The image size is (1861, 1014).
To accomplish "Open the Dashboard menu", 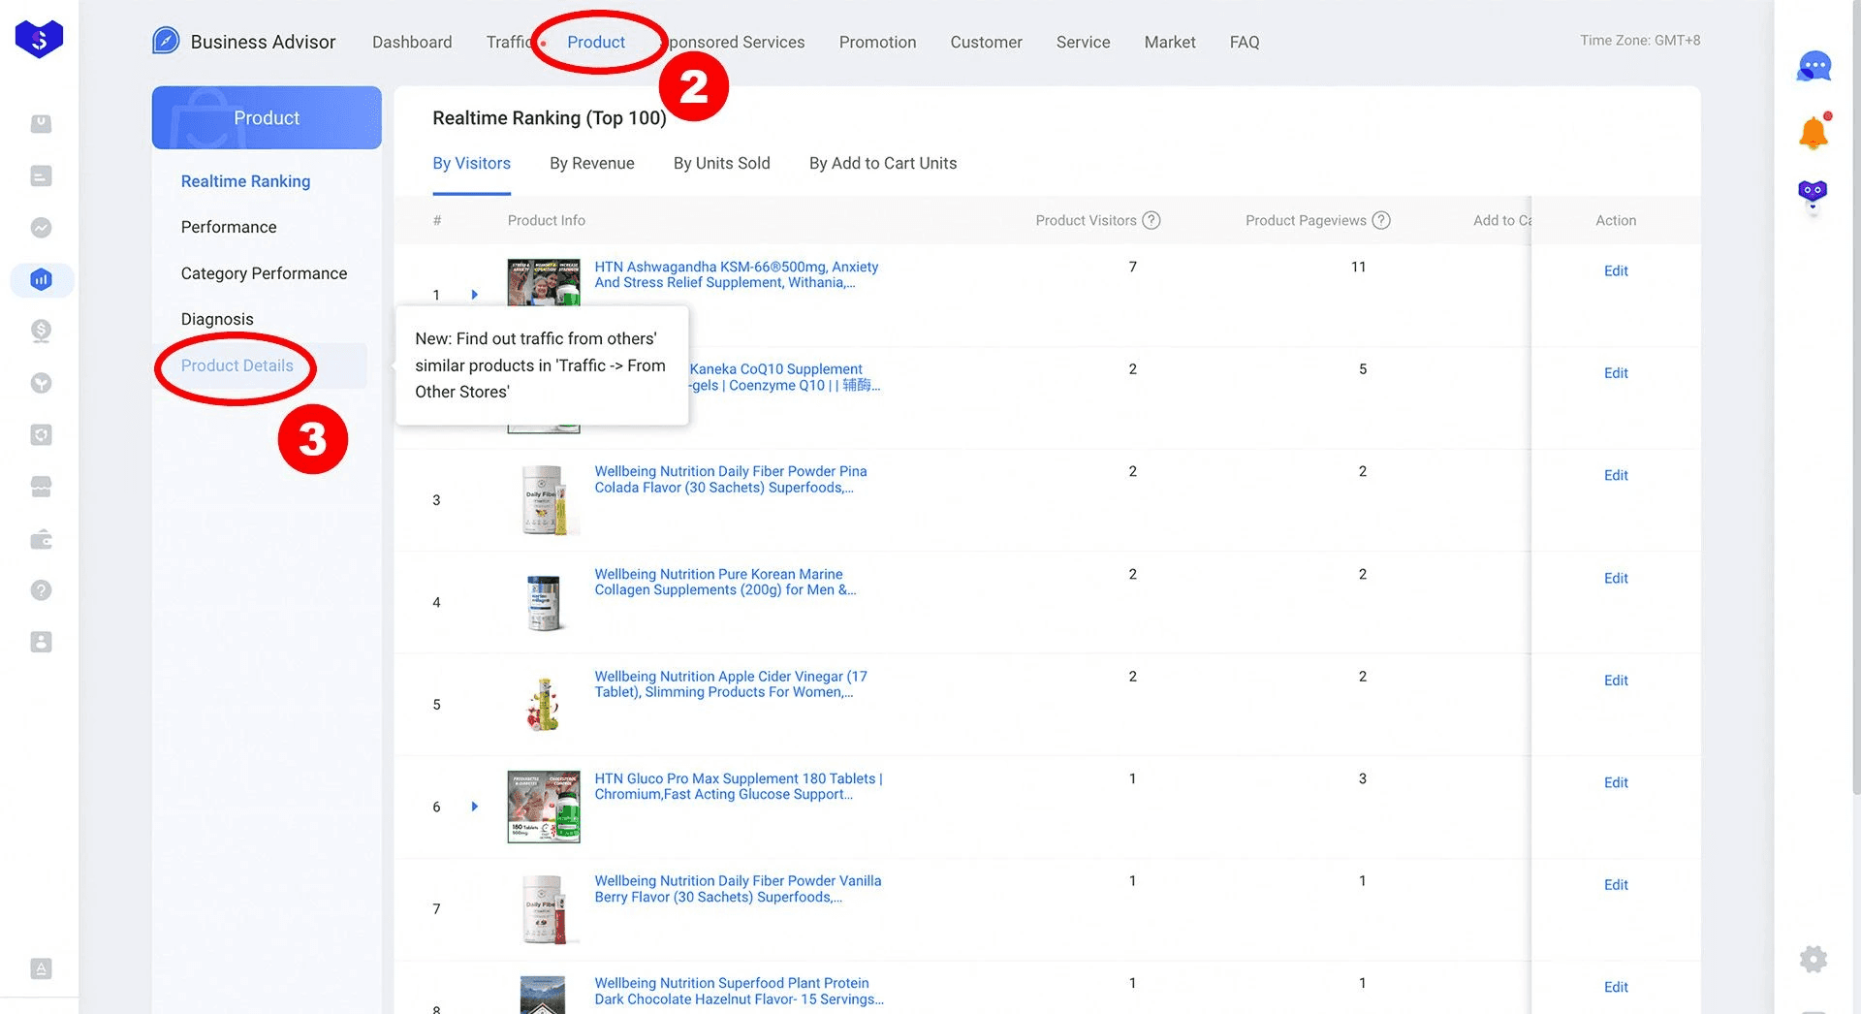I will (x=412, y=42).
